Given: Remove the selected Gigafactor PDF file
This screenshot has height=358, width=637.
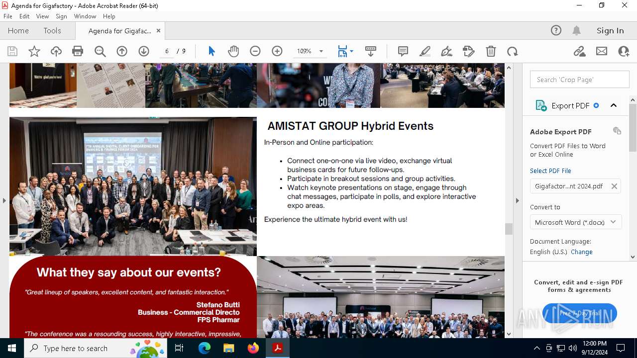Looking at the screenshot, I should [614, 186].
